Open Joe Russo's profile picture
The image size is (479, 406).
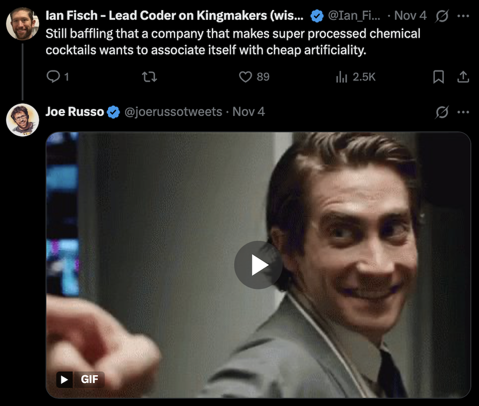tap(22, 120)
